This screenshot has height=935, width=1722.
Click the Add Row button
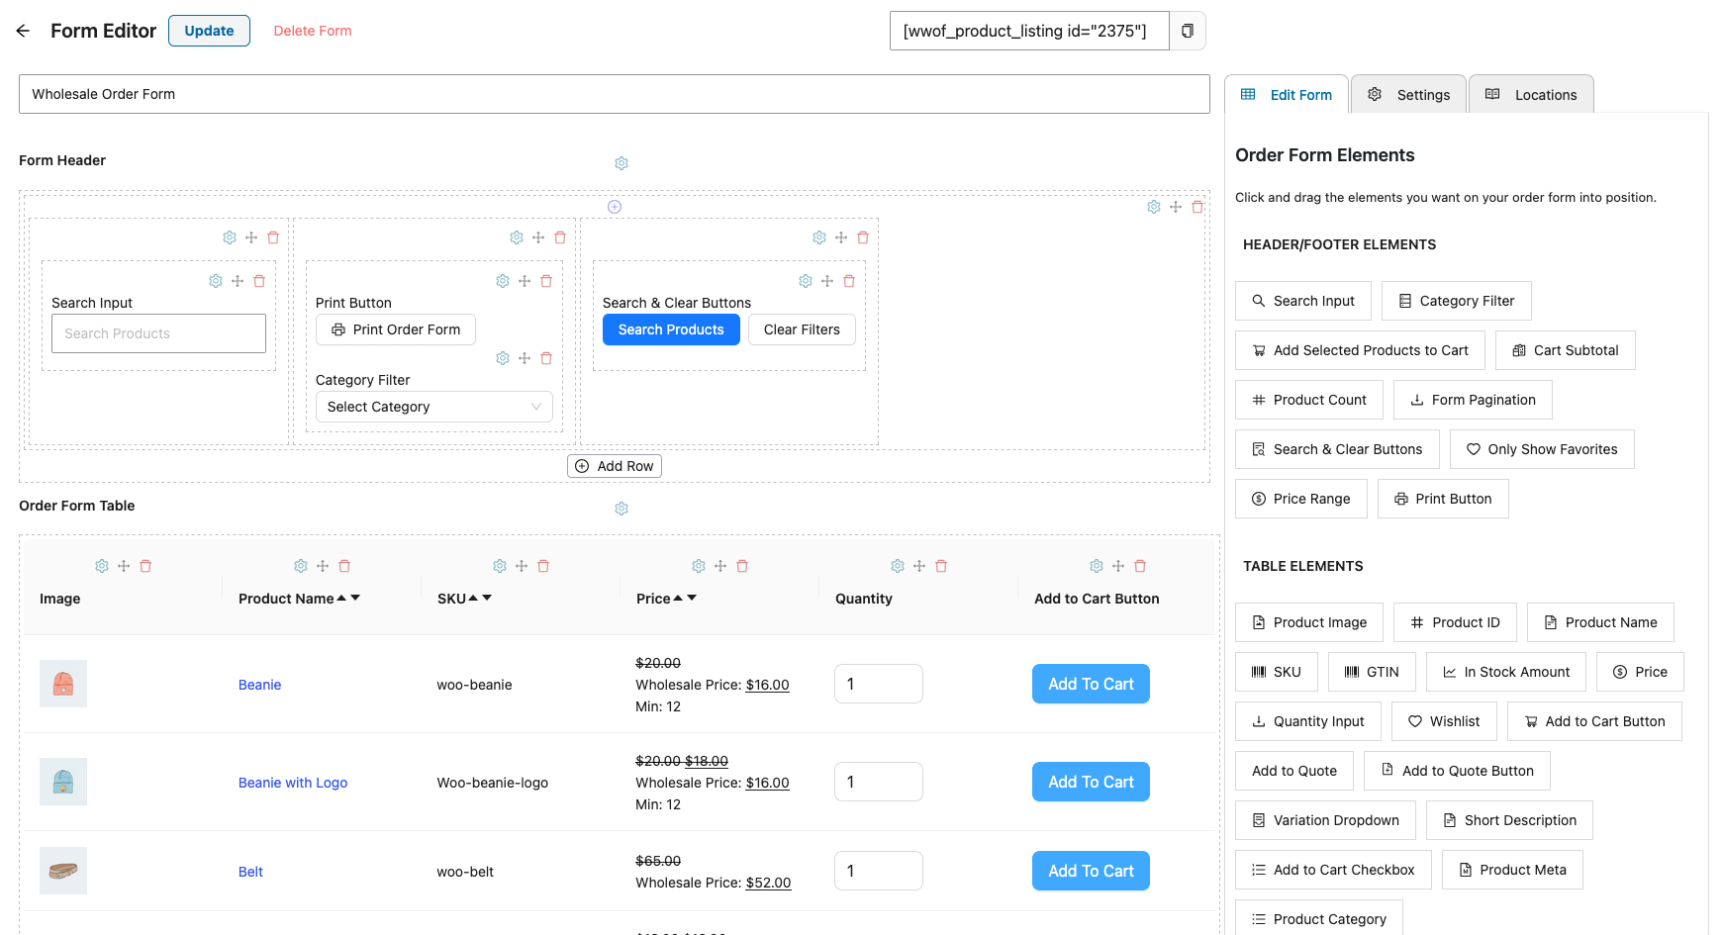pos(615,466)
